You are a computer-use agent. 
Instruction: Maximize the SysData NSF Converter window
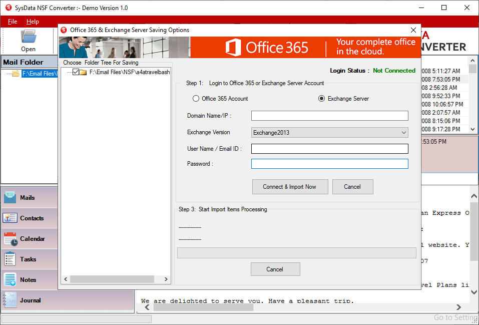click(444, 8)
